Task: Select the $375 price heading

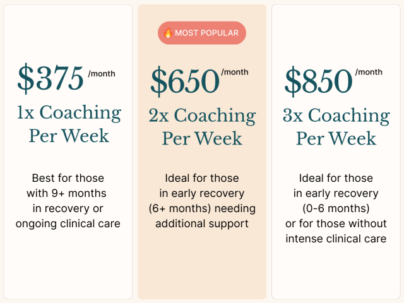Action: click(50, 78)
